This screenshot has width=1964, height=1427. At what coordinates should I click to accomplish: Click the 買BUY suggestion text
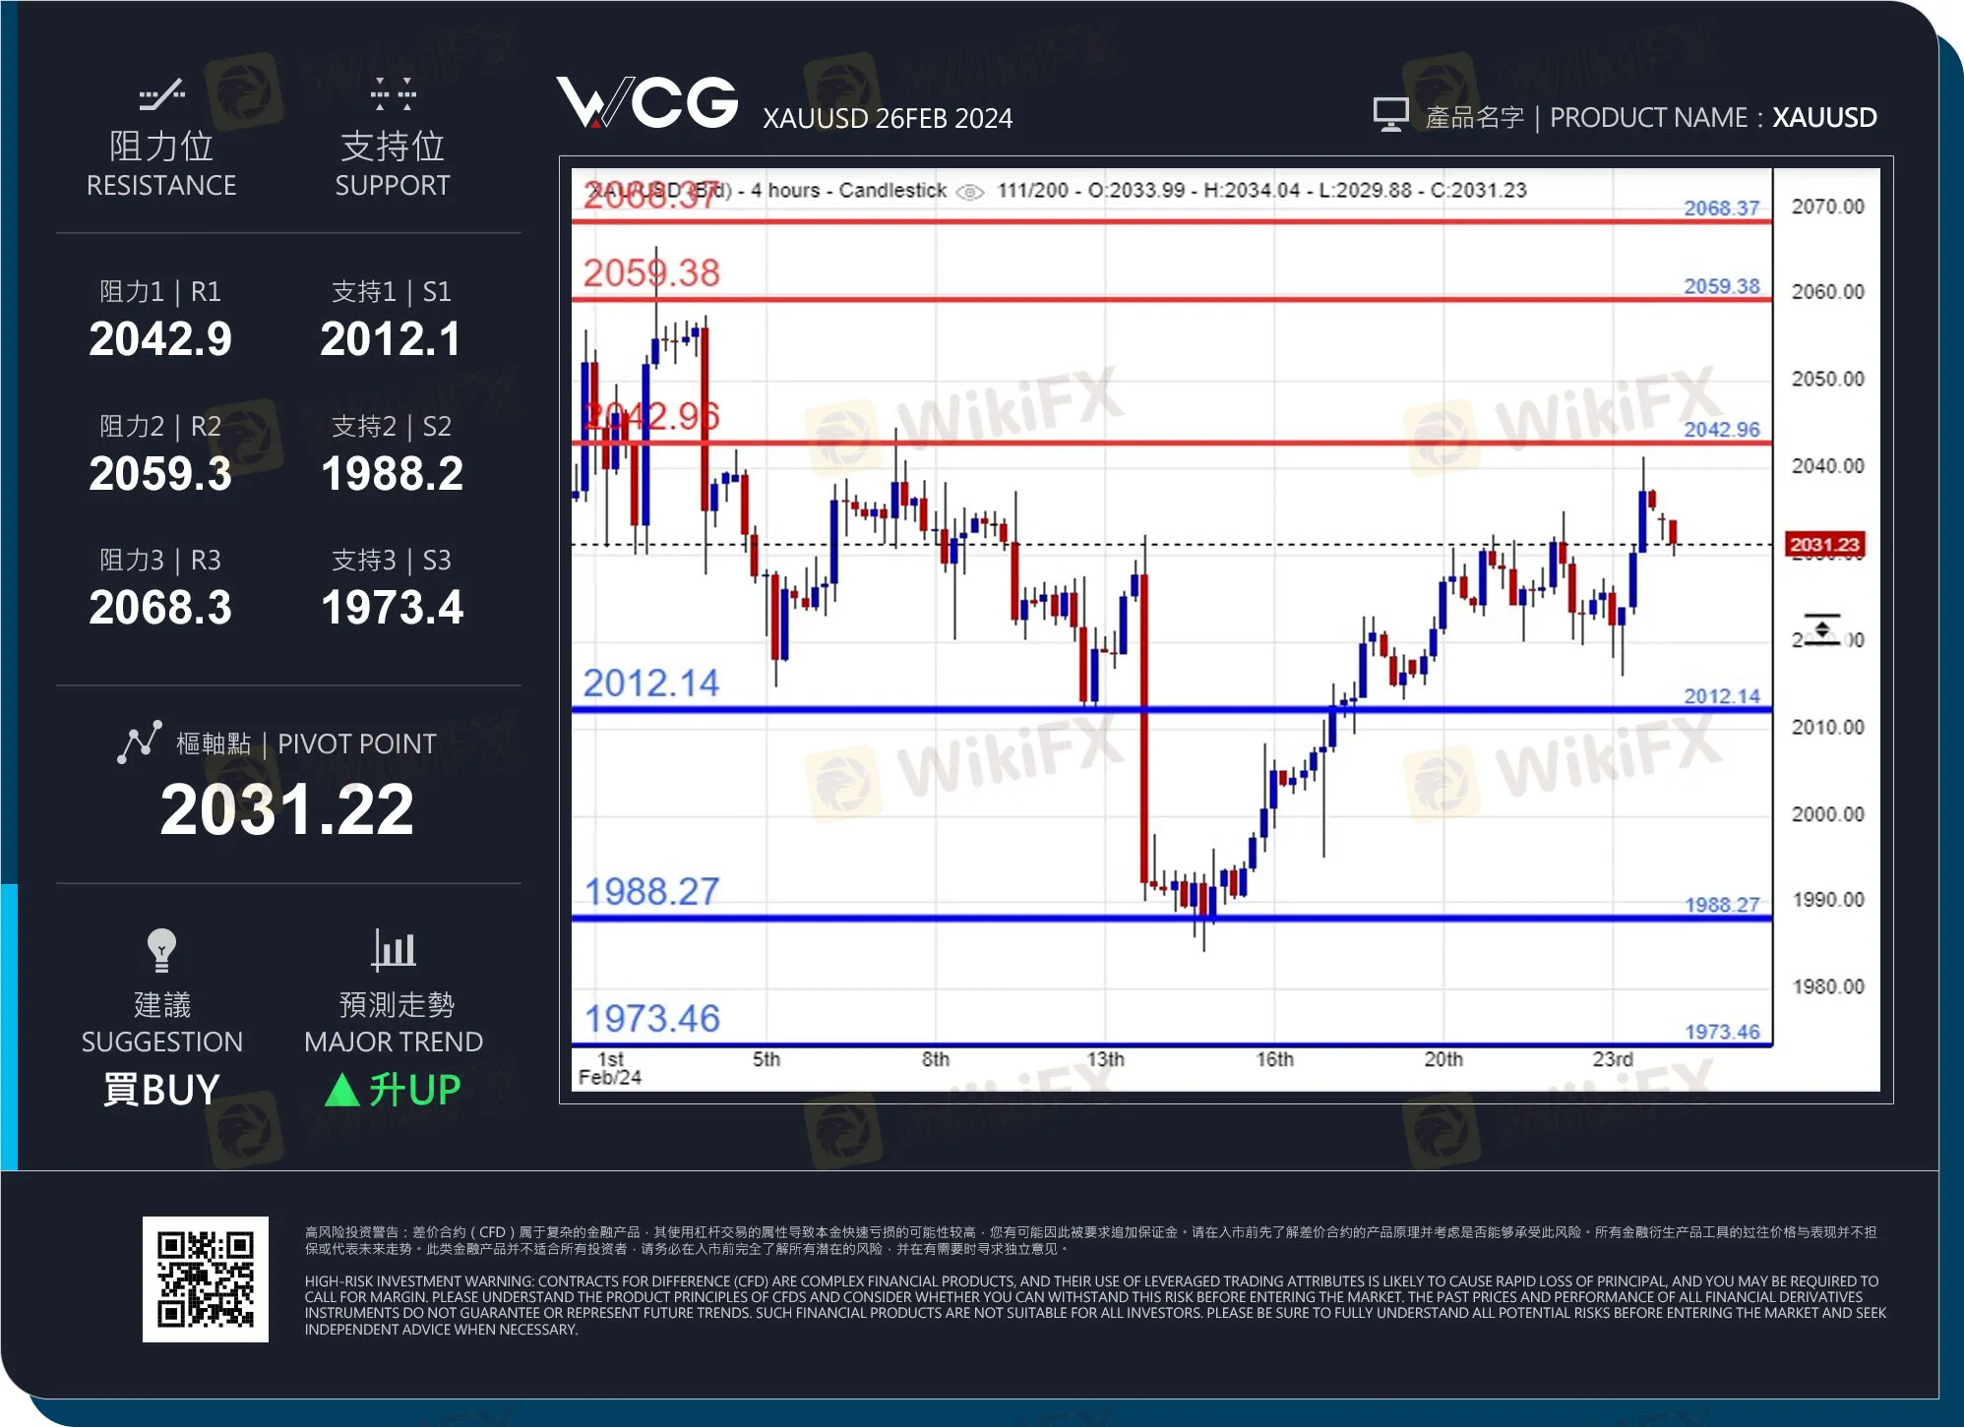coord(161,1090)
